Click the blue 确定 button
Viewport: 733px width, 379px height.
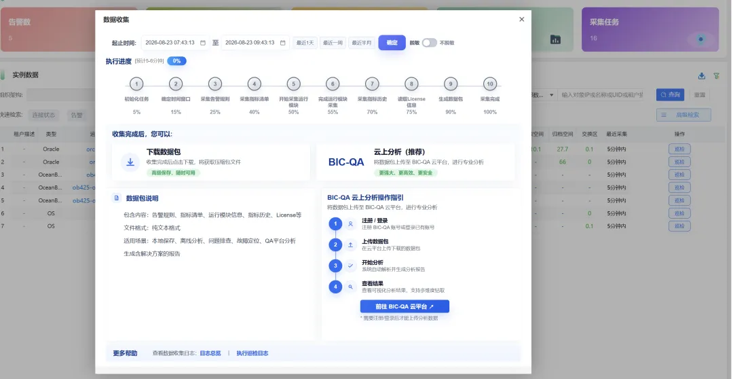392,43
